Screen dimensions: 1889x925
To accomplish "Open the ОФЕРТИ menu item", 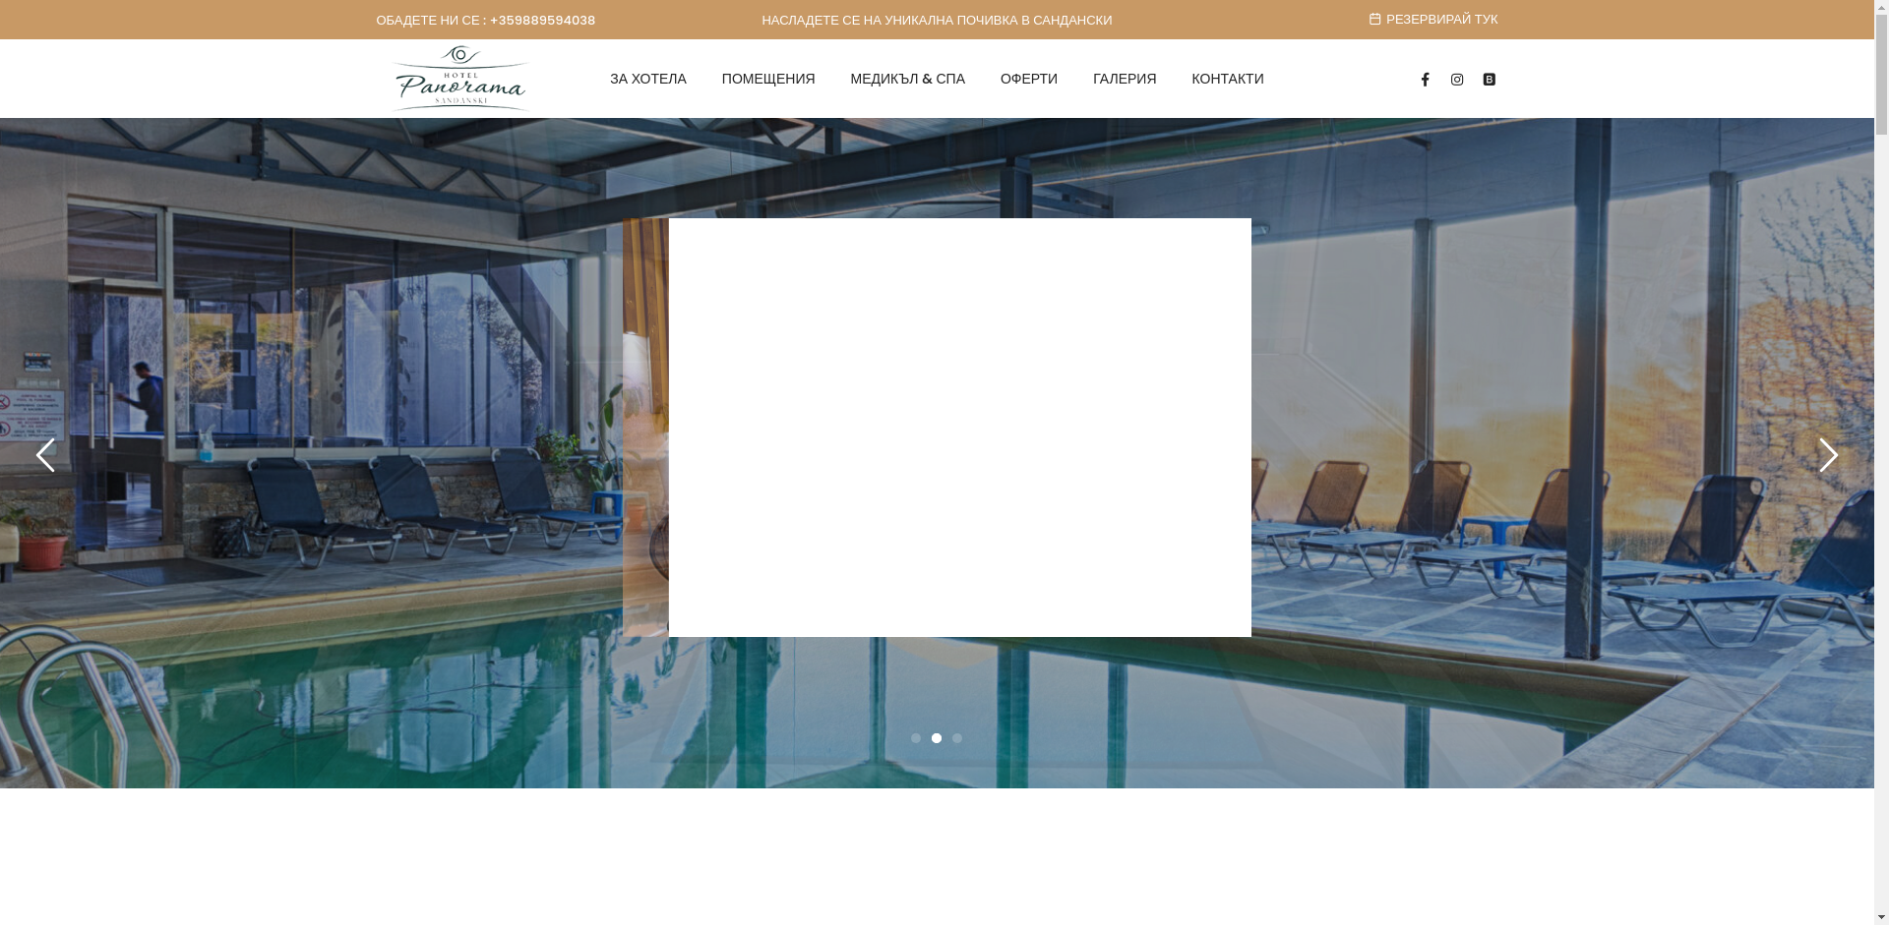I will [1029, 79].
